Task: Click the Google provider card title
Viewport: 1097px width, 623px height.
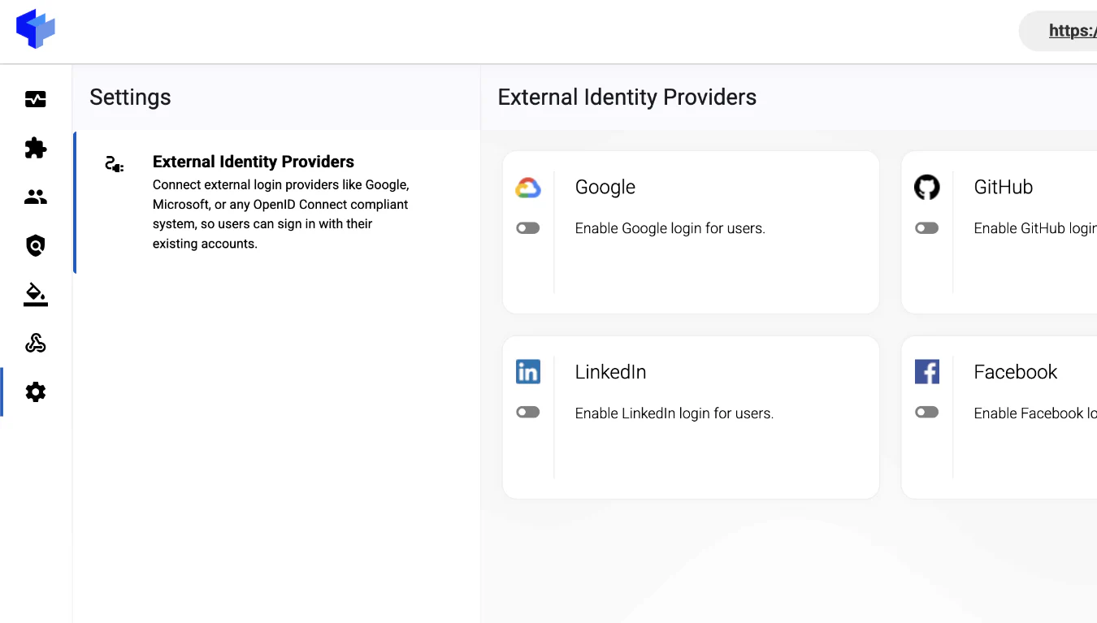Action: click(x=605, y=187)
